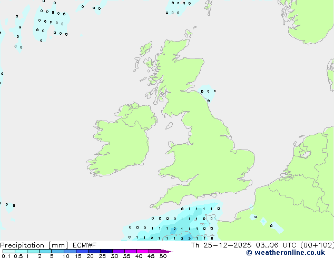This screenshot has width=334, height=258.
Task: Click the 40–45 mm magenta swatch
Action: coord(143,251)
